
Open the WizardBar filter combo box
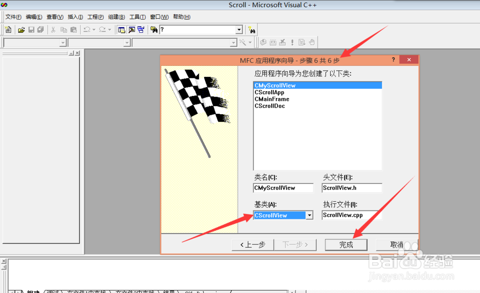[x=99, y=42]
